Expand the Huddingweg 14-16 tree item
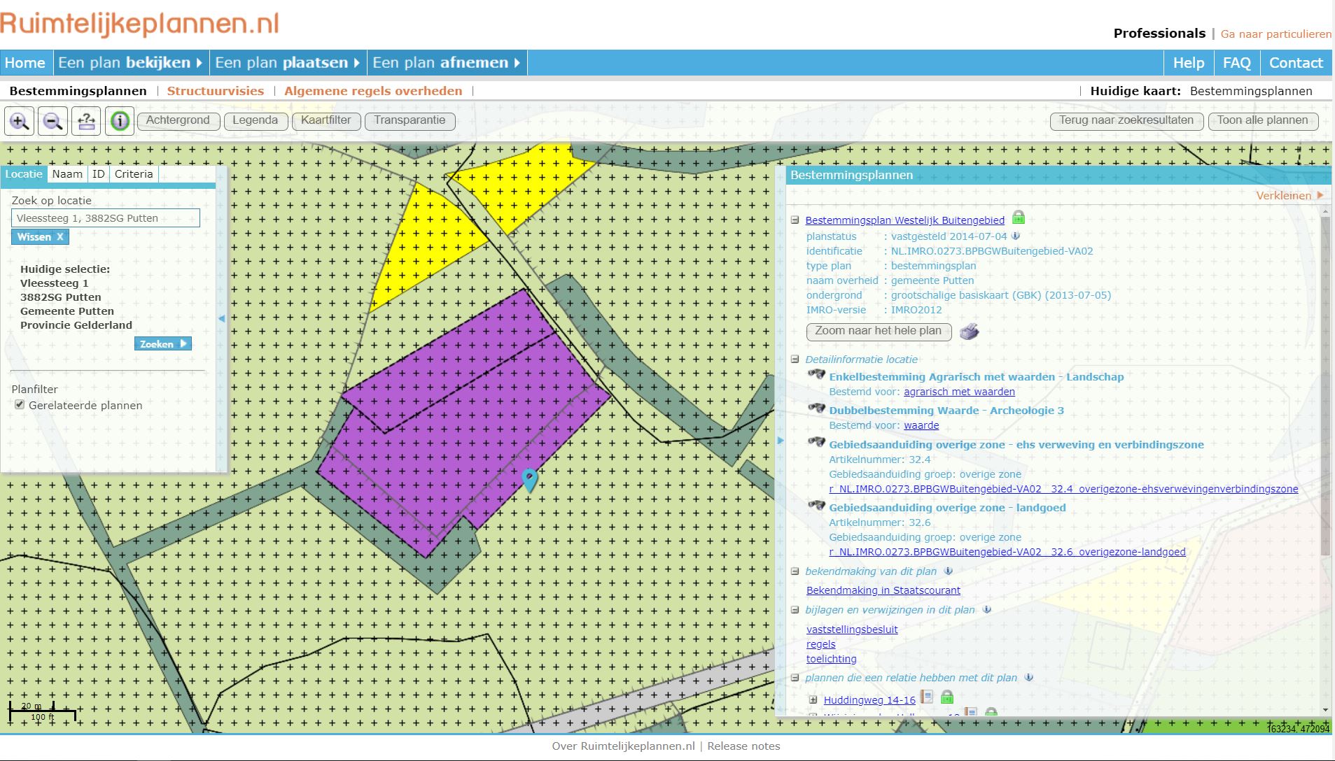Image resolution: width=1335 pixels, height=761 pixels. (813, 699)
